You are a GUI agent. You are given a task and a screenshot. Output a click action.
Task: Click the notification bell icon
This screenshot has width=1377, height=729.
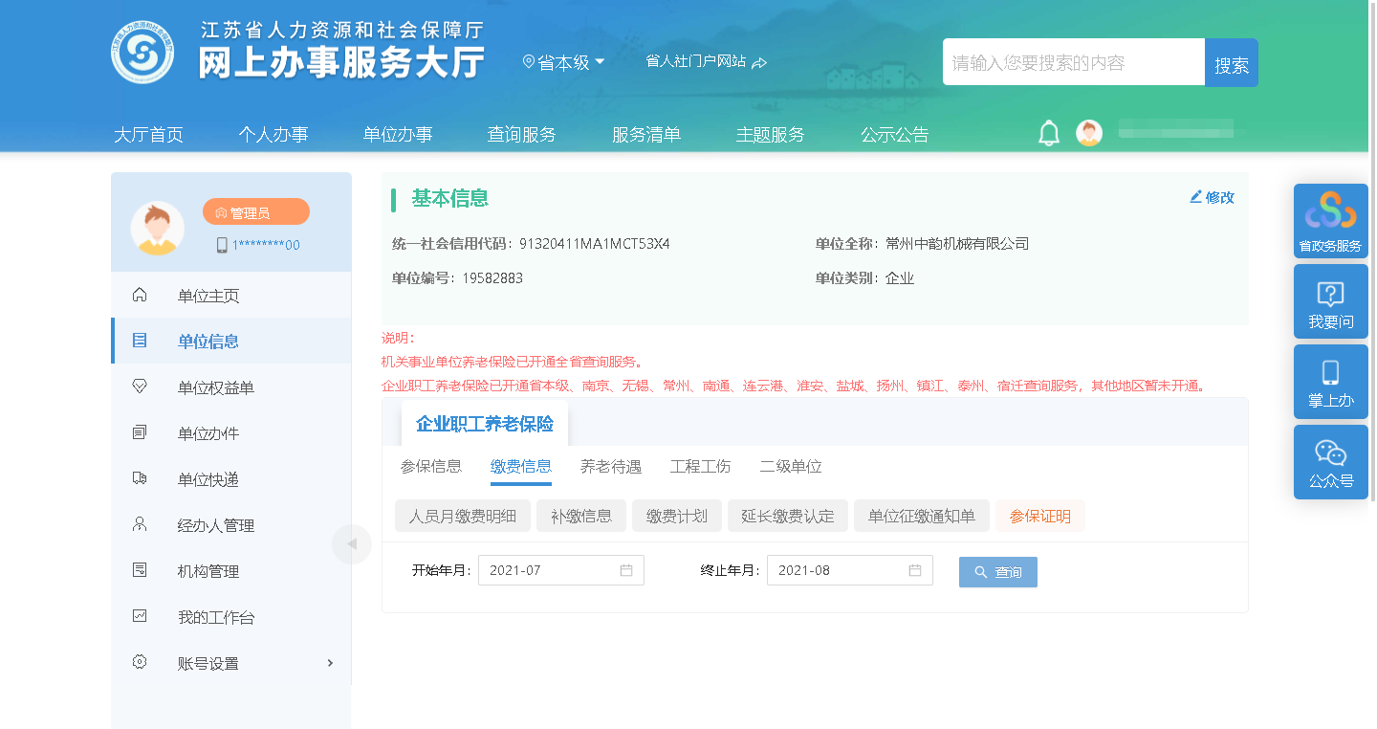coord(1049,133)
